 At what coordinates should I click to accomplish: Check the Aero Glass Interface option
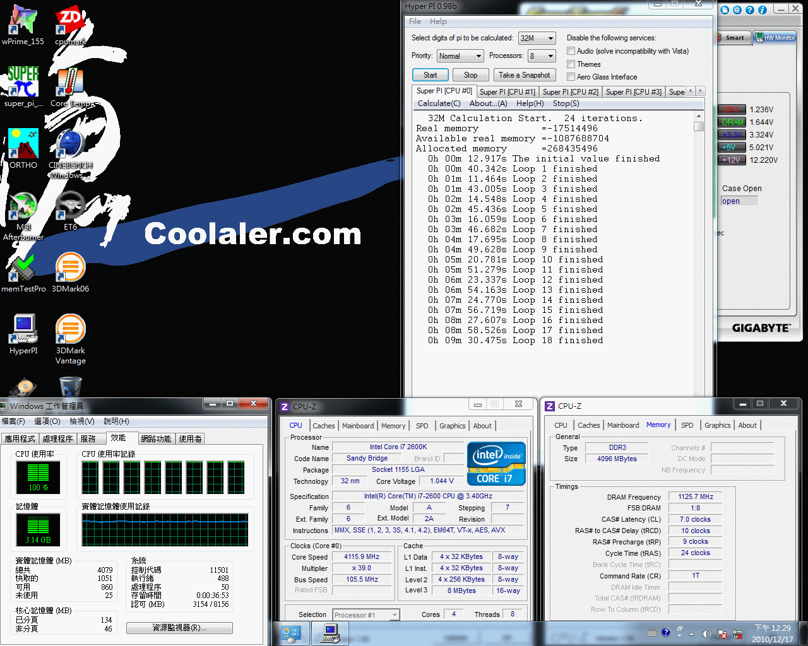[x=571, y=77]
